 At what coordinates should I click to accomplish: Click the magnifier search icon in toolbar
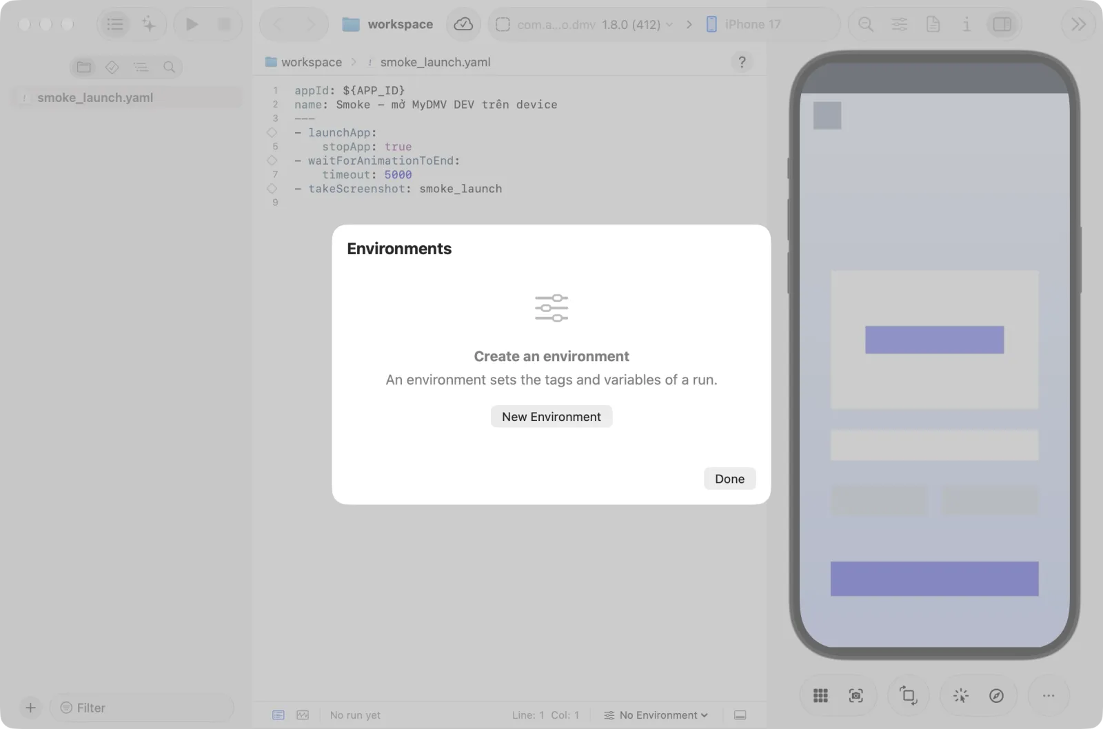866,24
